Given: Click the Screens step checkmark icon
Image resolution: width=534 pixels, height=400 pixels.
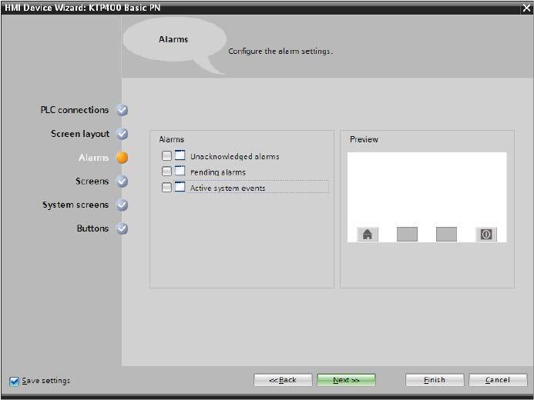Looking at the screenshot, I should [x=122, y=182].
